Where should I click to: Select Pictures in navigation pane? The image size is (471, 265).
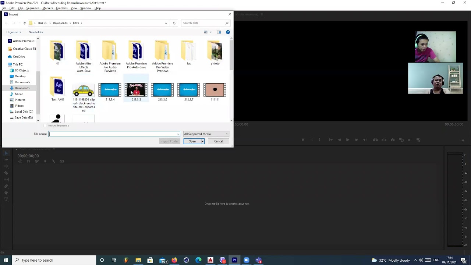click(18, 100)
